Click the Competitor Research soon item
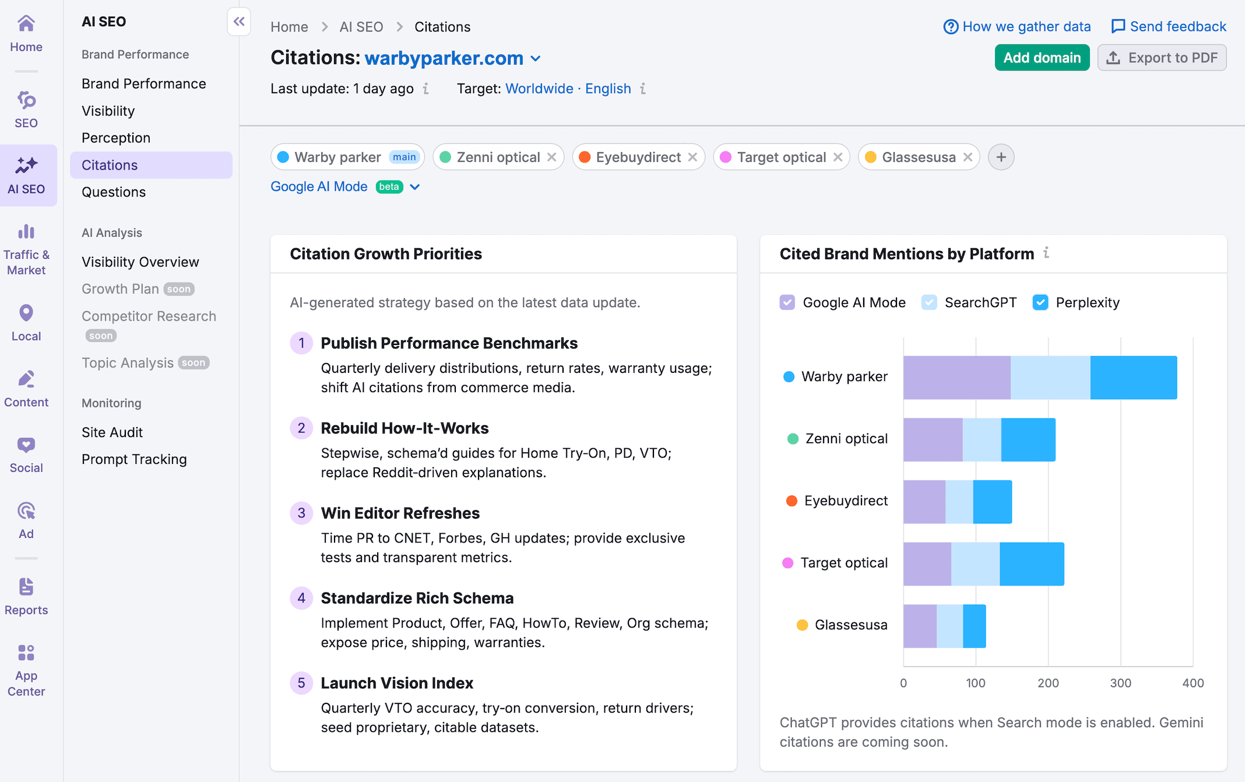The image size is (1245, 782). click(x=149, y=325)
